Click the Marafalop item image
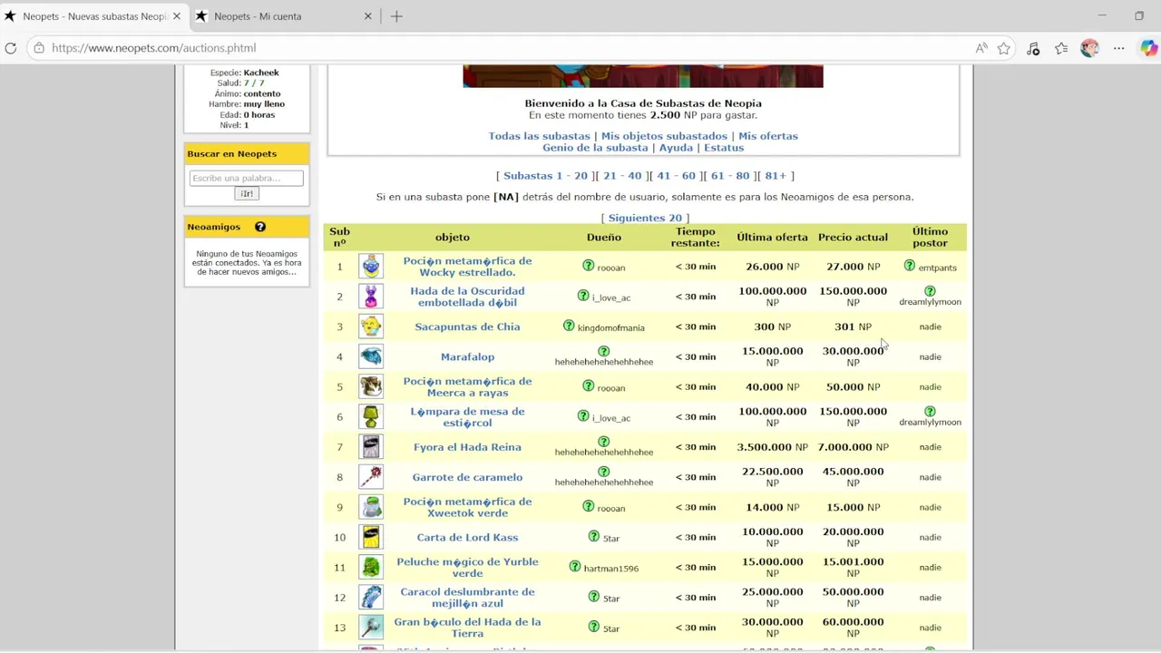Image resolution: width=1161 pixels, height=653 pixels. 371,356
